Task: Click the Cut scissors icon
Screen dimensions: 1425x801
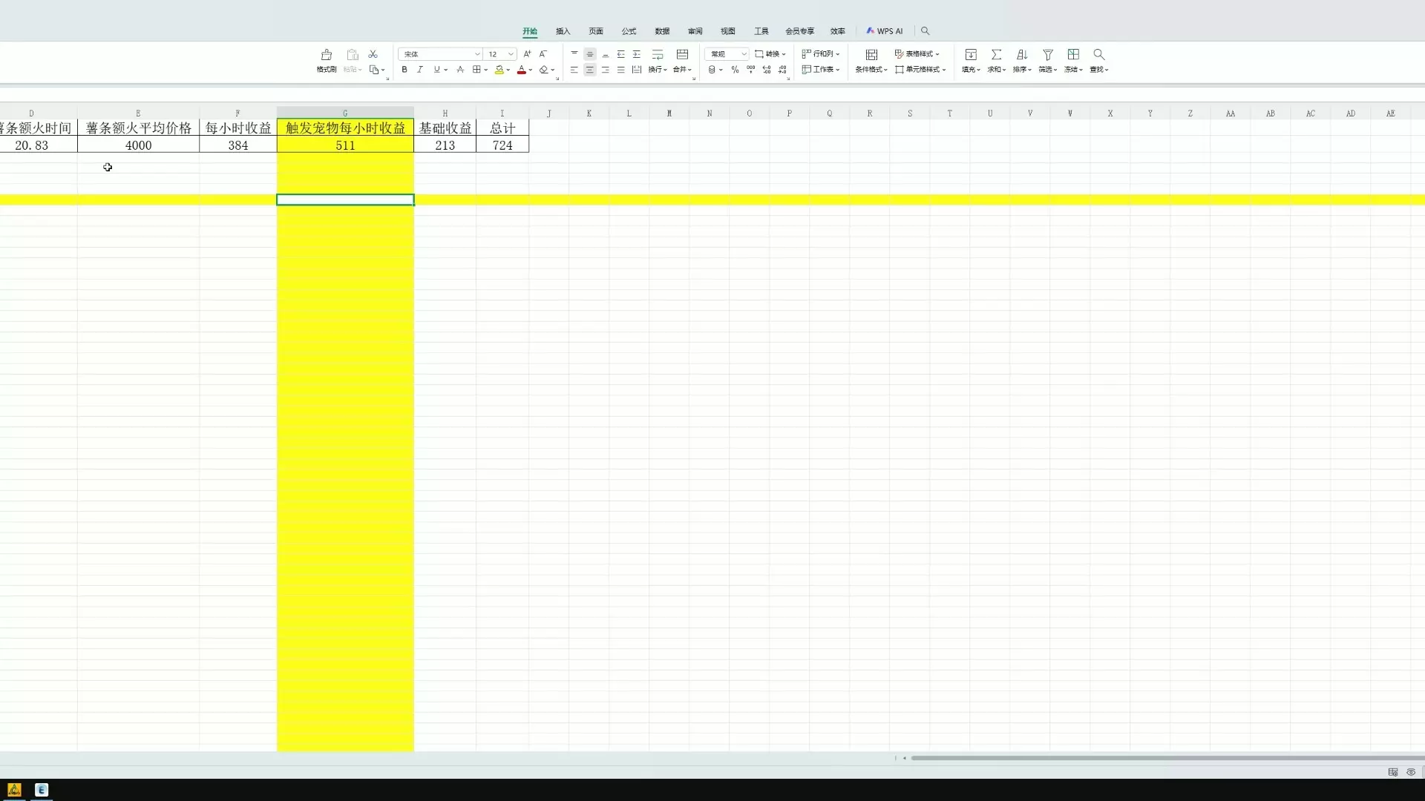Action: 373,54
